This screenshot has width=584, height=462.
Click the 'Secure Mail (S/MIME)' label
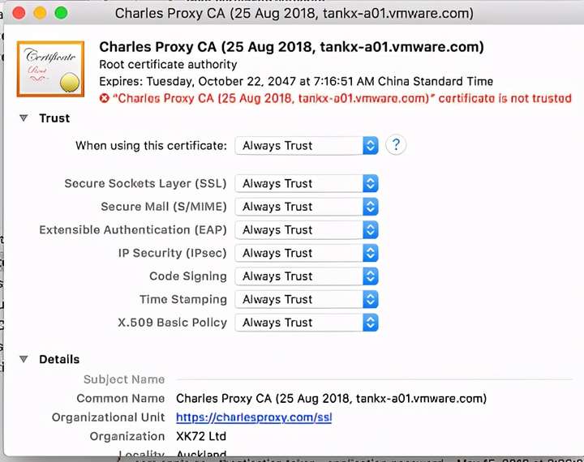point(164,207)
